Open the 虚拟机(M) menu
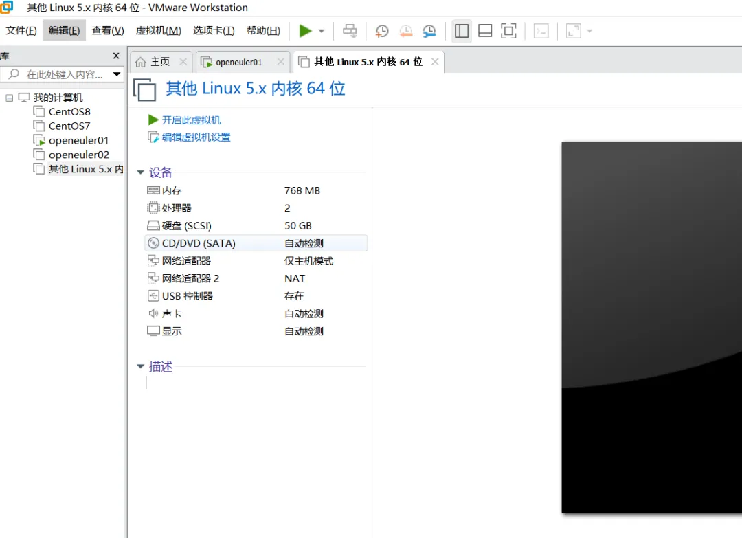The width and height of the screenshot is (742, 538). pyautogui.click(x=159, y=31)
